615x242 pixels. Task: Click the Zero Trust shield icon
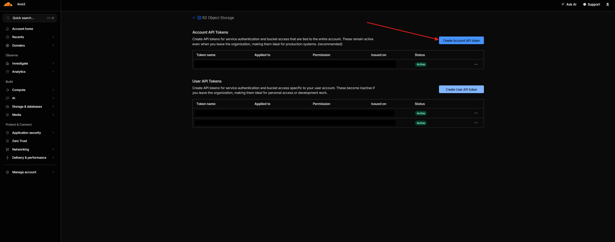(7, 141)
